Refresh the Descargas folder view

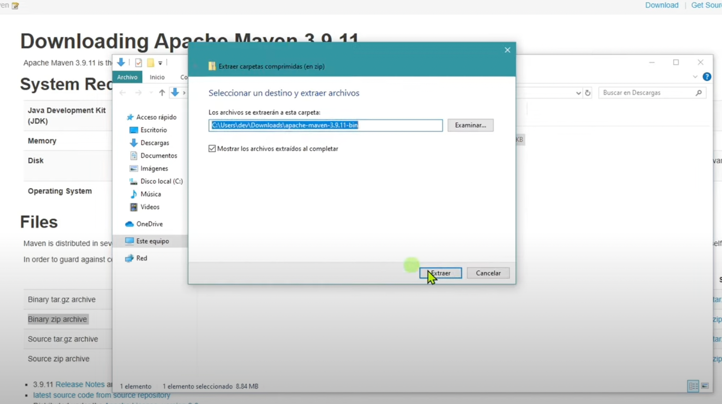click(588, 93)
